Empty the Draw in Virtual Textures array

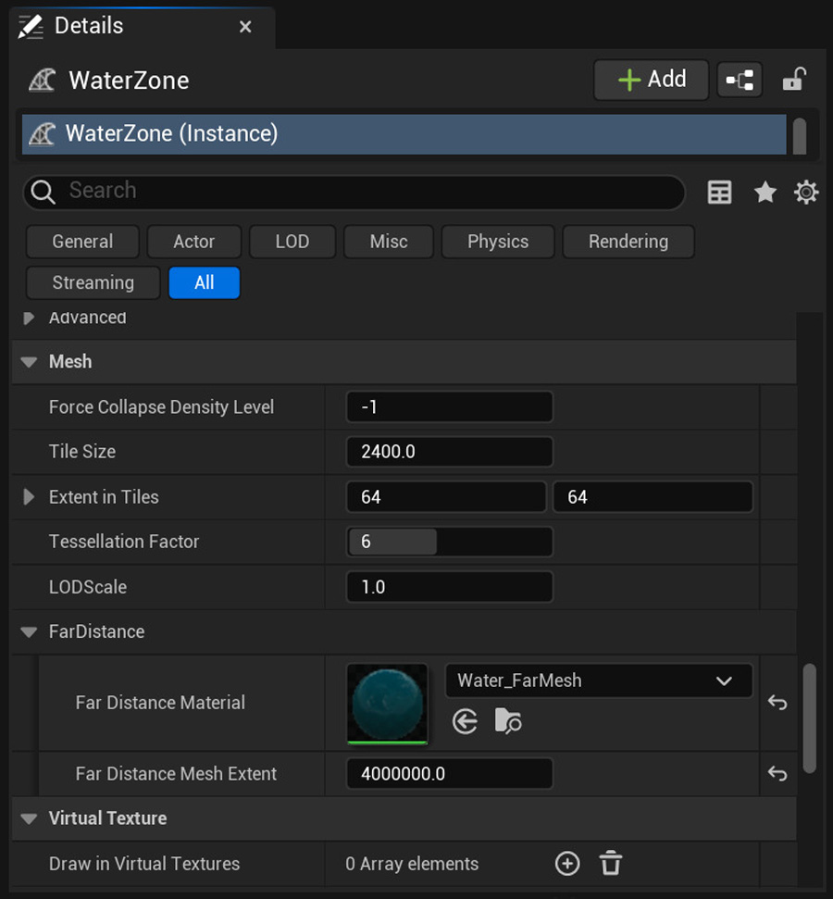click(611, 864)
